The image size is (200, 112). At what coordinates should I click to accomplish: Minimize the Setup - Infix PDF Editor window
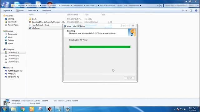(x=123, y=26)
